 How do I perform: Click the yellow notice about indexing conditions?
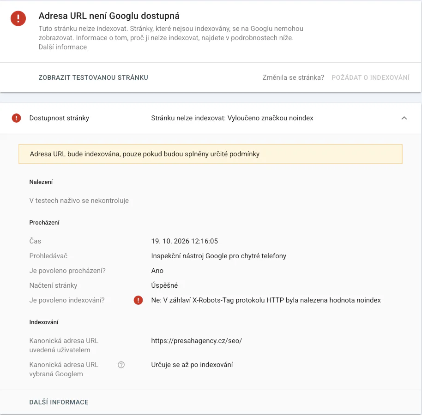click(x=211, y=154)
